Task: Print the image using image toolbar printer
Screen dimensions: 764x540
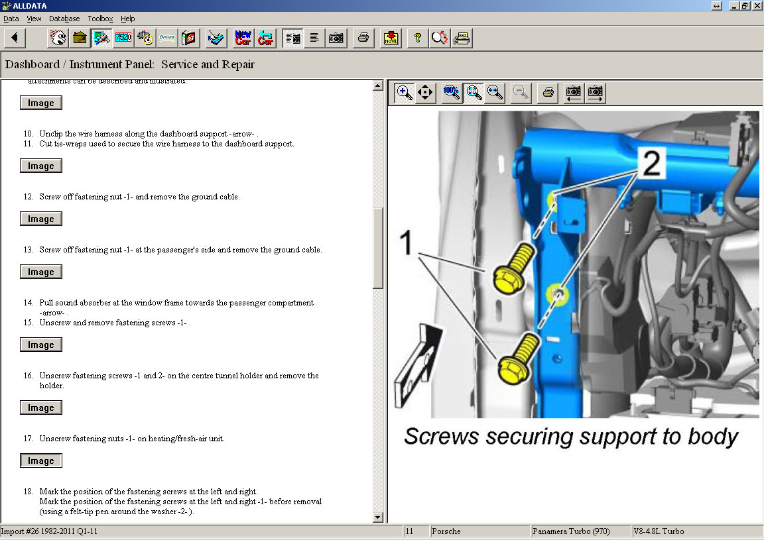Action: pos(548,93)
